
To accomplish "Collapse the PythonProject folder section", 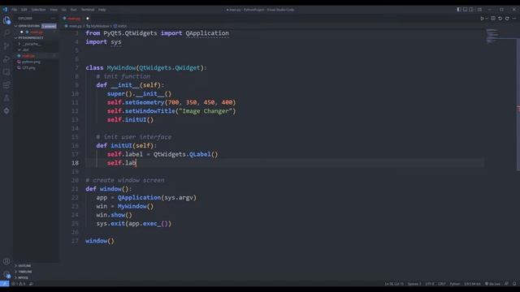I will [30, 38].
